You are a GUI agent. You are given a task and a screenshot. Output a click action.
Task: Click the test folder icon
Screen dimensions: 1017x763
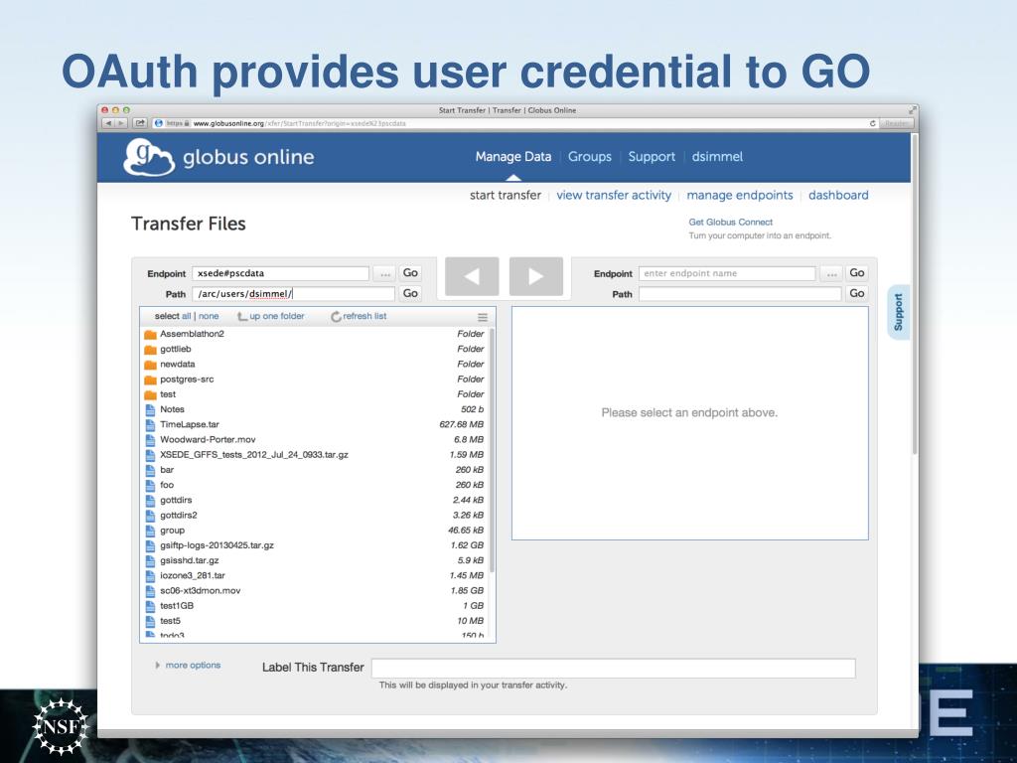point(151,394)
